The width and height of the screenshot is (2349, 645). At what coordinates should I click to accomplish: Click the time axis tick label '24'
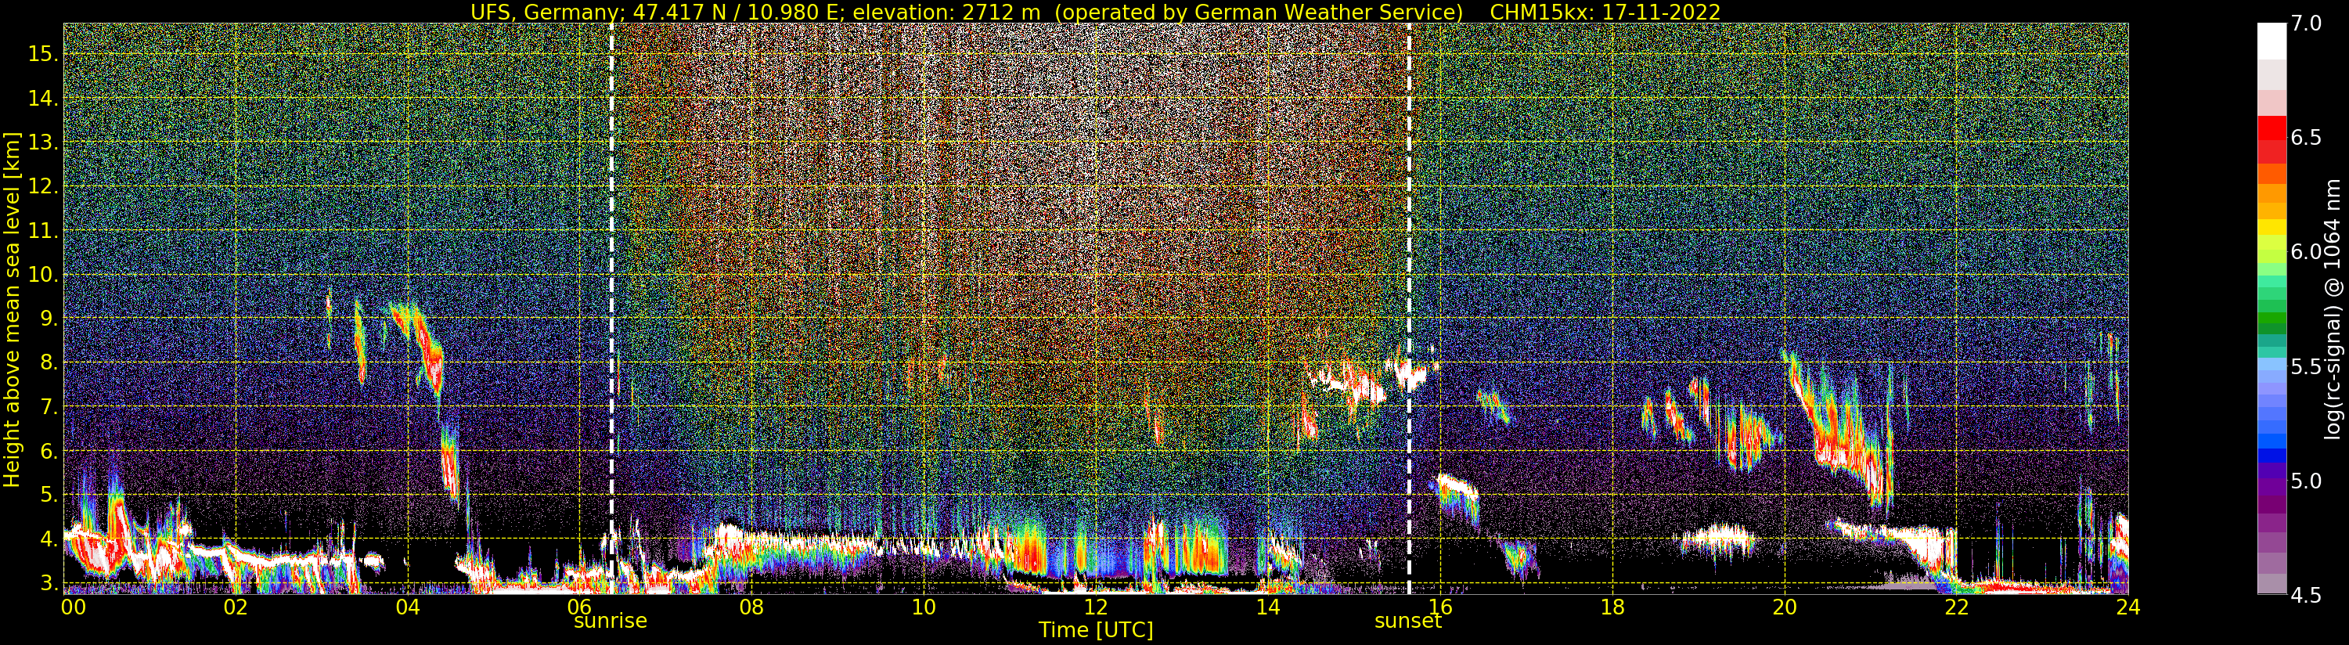tap(2128, 607)
